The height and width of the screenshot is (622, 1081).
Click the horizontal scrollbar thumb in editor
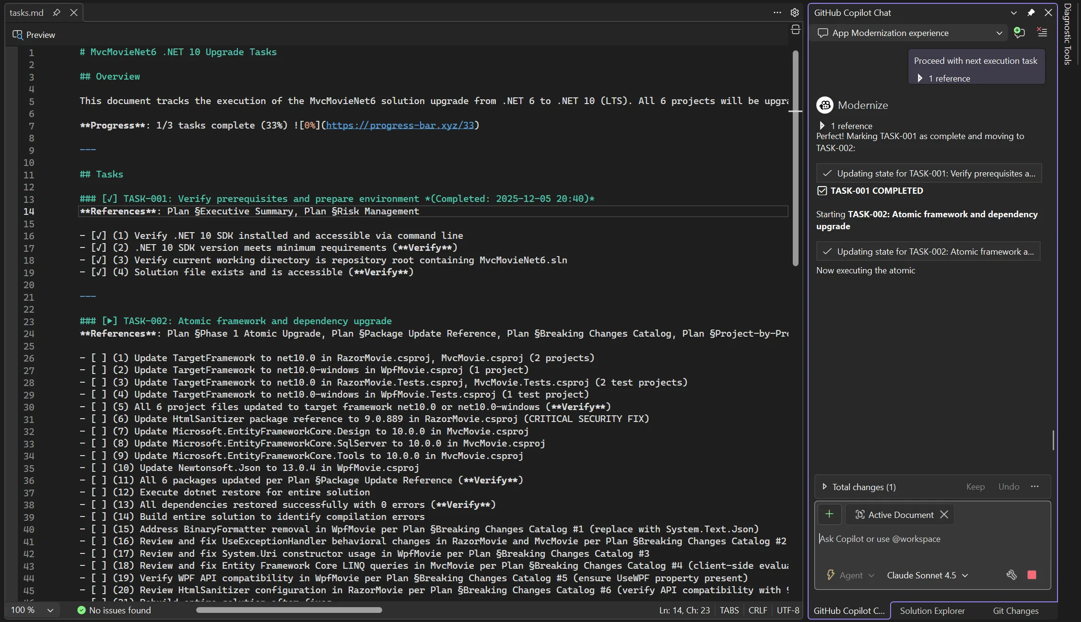(x=289, y=610)
